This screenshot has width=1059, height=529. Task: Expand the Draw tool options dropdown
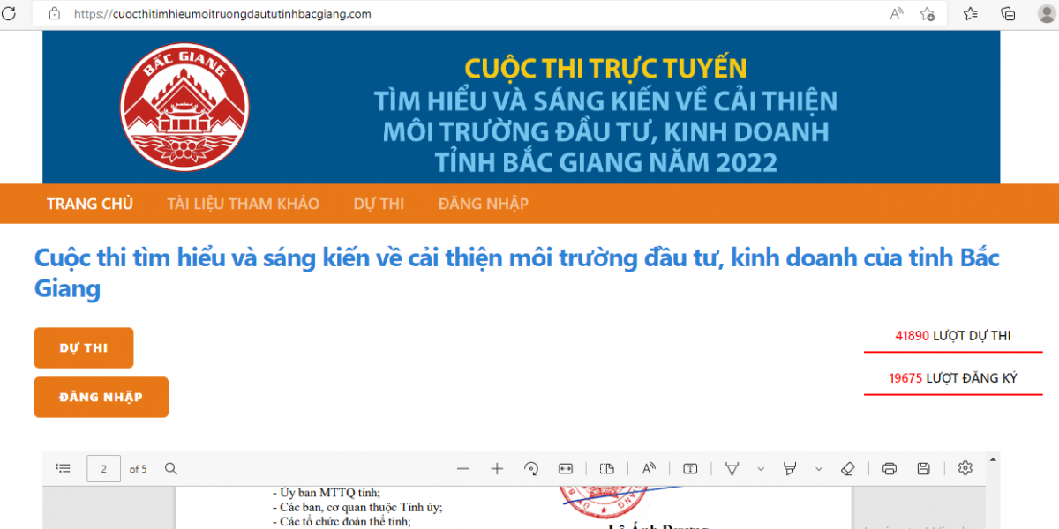(x=760, y=469)
